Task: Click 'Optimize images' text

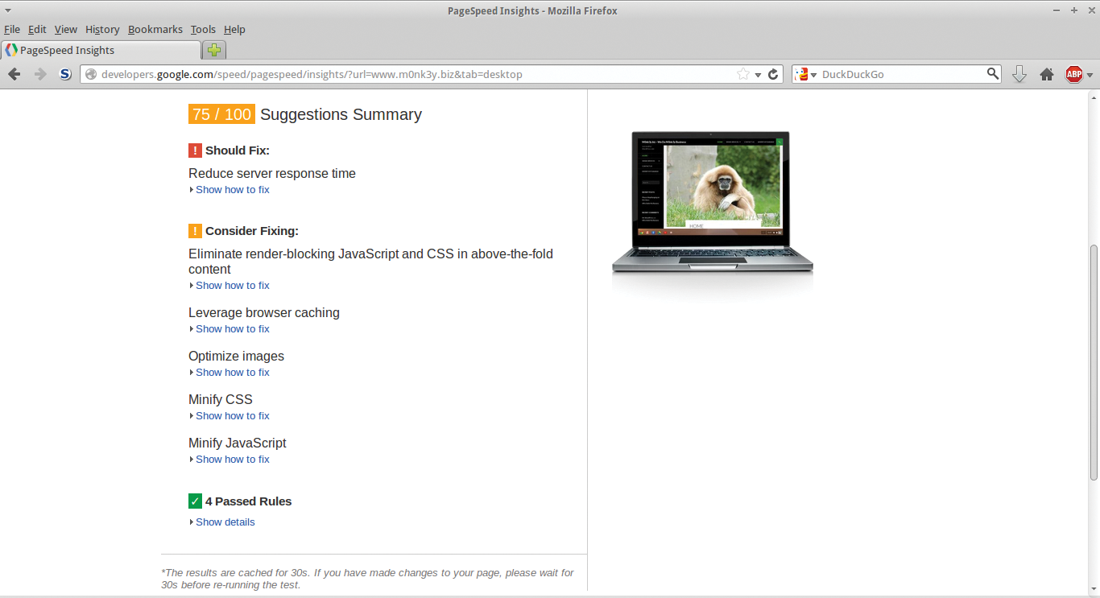Action: pyautogui.click(x=236, y=357)
